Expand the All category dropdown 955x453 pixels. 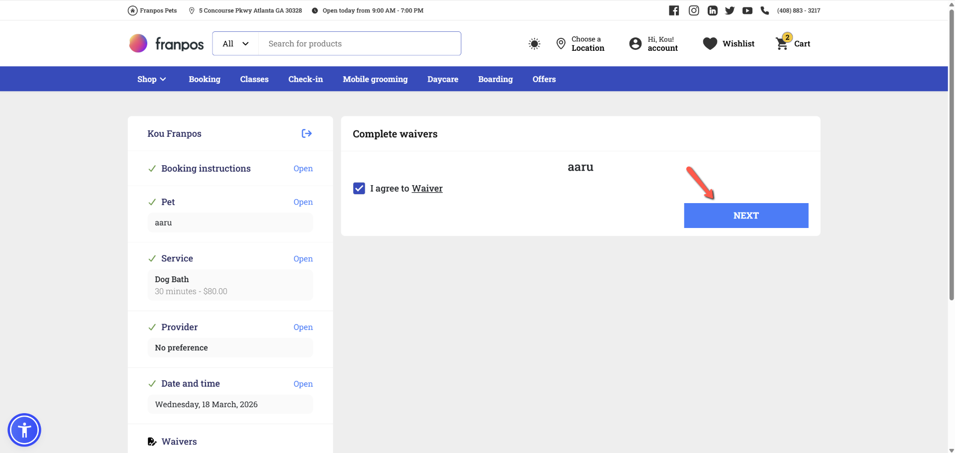[235, 44]
